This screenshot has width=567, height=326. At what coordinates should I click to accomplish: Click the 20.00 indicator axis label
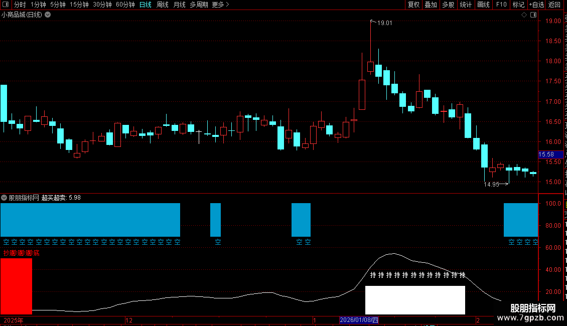pos(553,292)
